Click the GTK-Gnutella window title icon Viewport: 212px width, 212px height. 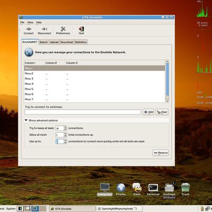pyautogui.click(x=21, y=17)
